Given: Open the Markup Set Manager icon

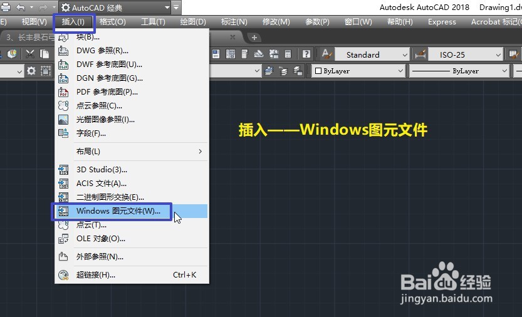Looking at the screenshot, I should click(274, 54).
